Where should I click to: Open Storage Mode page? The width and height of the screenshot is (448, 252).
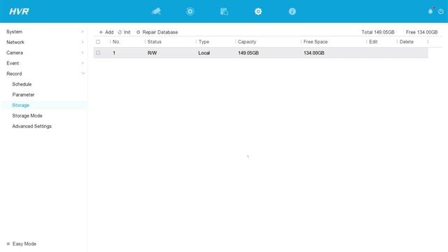[x=27, y=115]
